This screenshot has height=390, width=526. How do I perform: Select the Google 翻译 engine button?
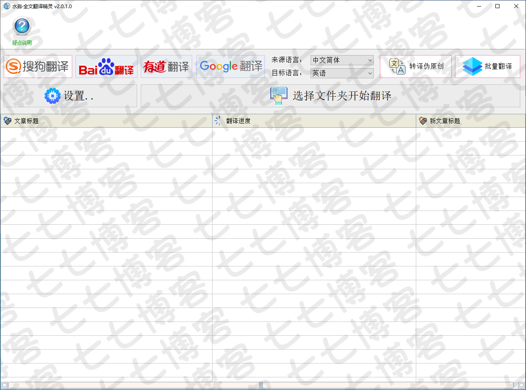[231, 66]
